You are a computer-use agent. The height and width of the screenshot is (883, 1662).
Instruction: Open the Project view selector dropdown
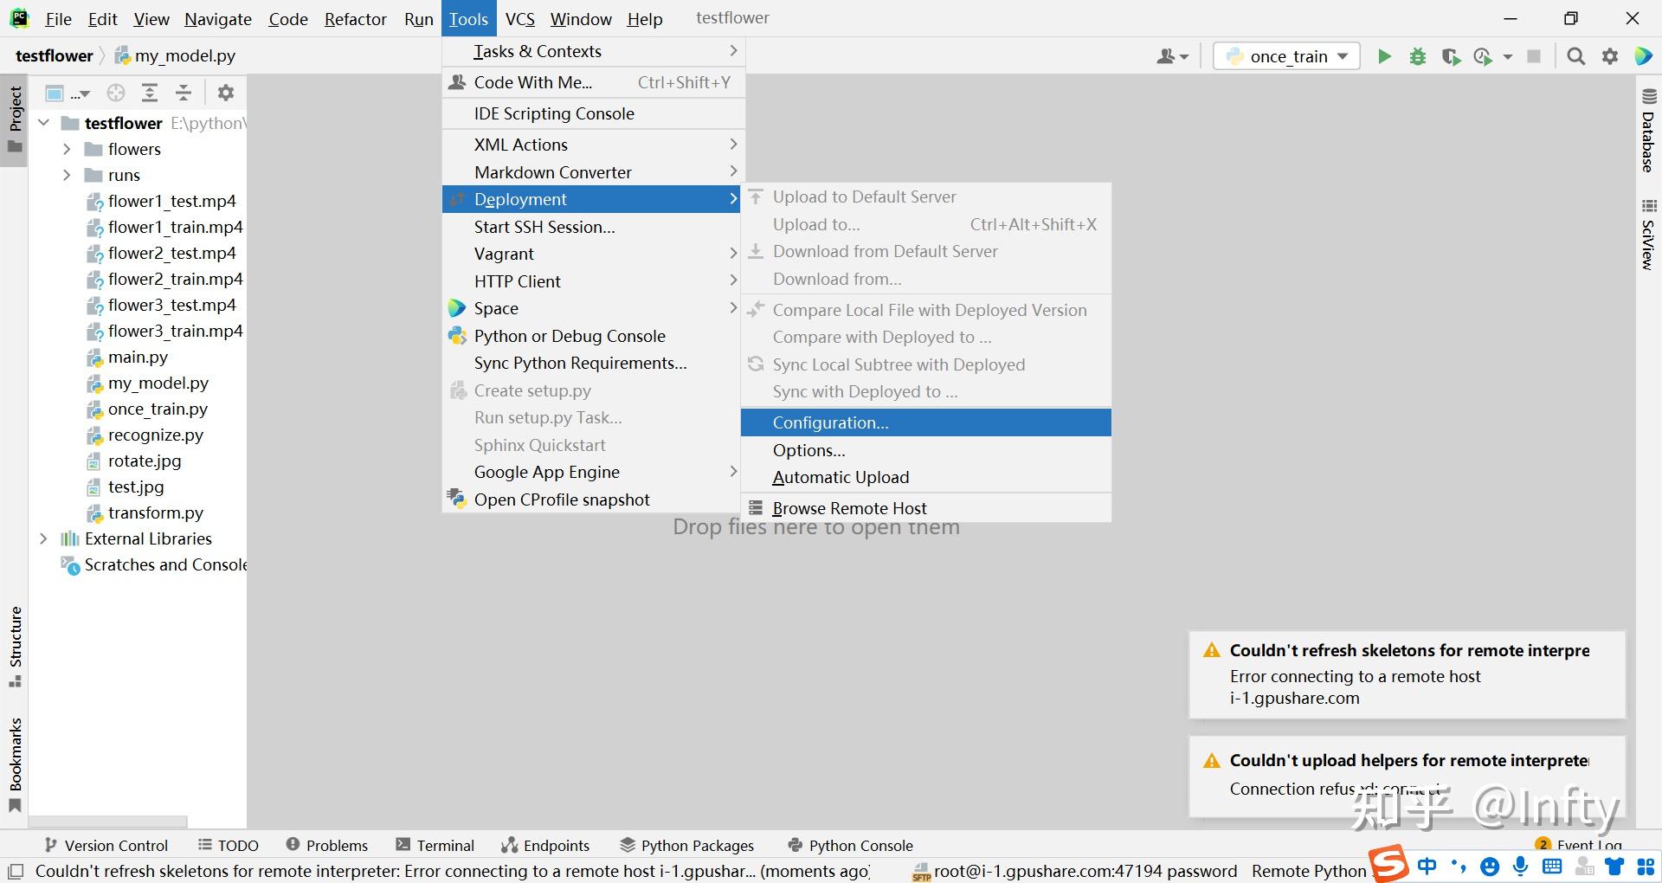(67, 93)
